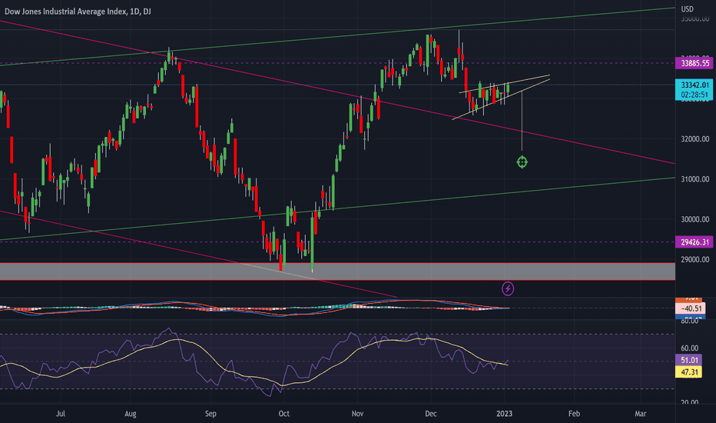Click the countdown timer 02:28:51
Viewport: 716px width, 423px height.
point(694,95)
